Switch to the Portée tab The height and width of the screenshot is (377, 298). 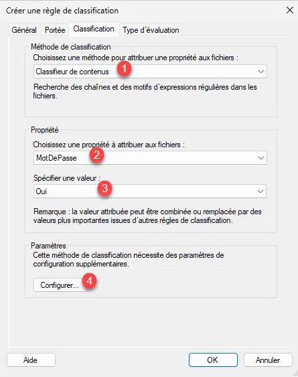(55, 30)
